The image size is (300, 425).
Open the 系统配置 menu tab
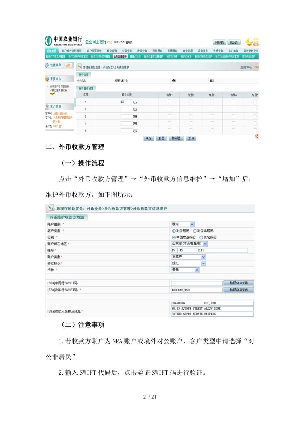tap(52, 51)
